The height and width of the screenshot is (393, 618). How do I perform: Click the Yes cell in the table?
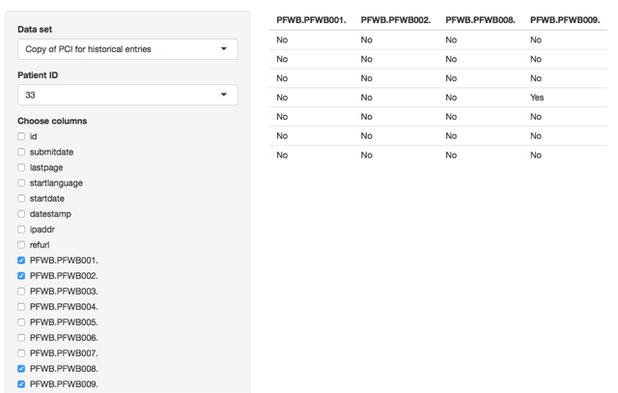538,98
